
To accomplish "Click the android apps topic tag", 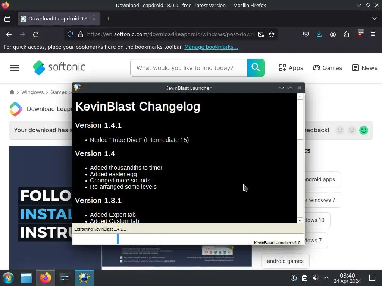I will point(323,179).
